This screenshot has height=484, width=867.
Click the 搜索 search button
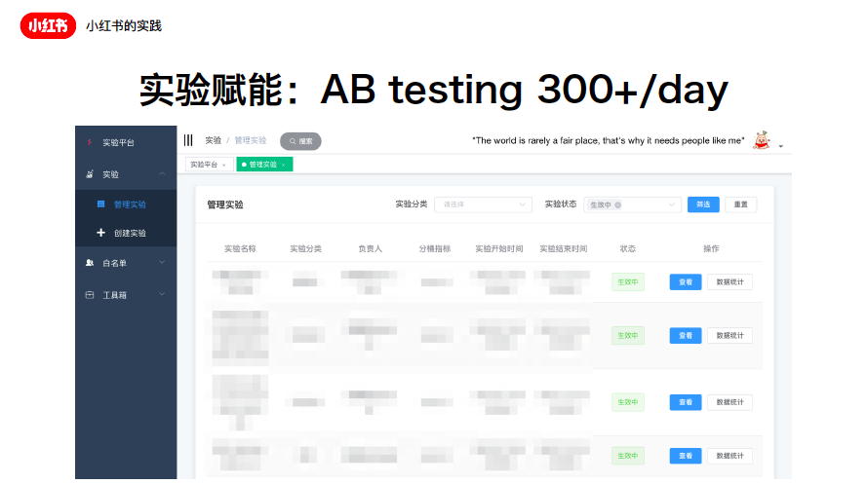(300, 141)
